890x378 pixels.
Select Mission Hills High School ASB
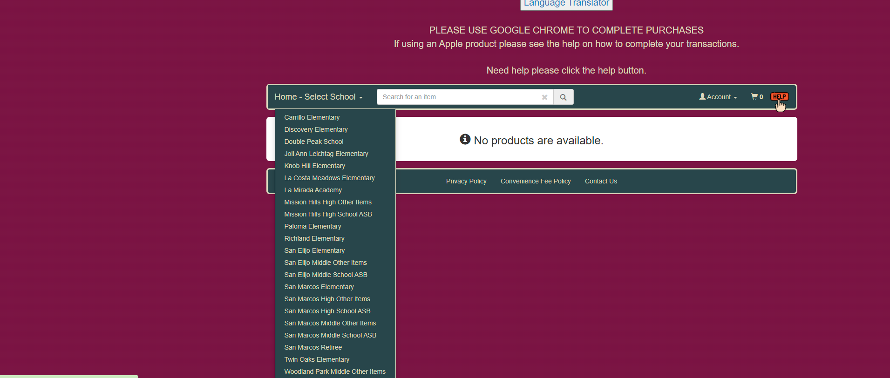tap(328, 214)
